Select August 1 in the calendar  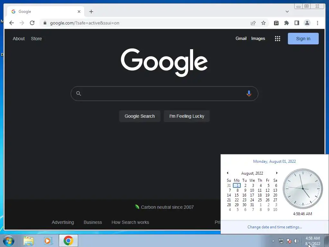pyautogui.click(x=237, y=186)
